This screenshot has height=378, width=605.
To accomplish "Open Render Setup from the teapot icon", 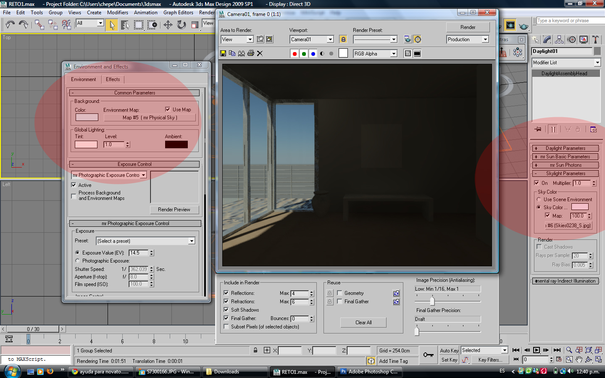I will pyautogui.click(x=408, y=39).
